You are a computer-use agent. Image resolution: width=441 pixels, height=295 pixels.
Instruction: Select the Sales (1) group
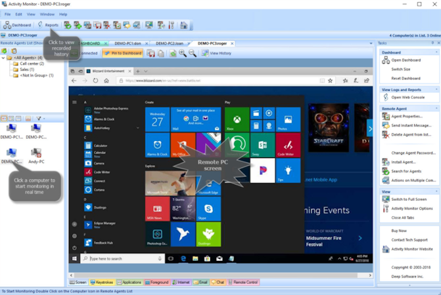[27, 69]
